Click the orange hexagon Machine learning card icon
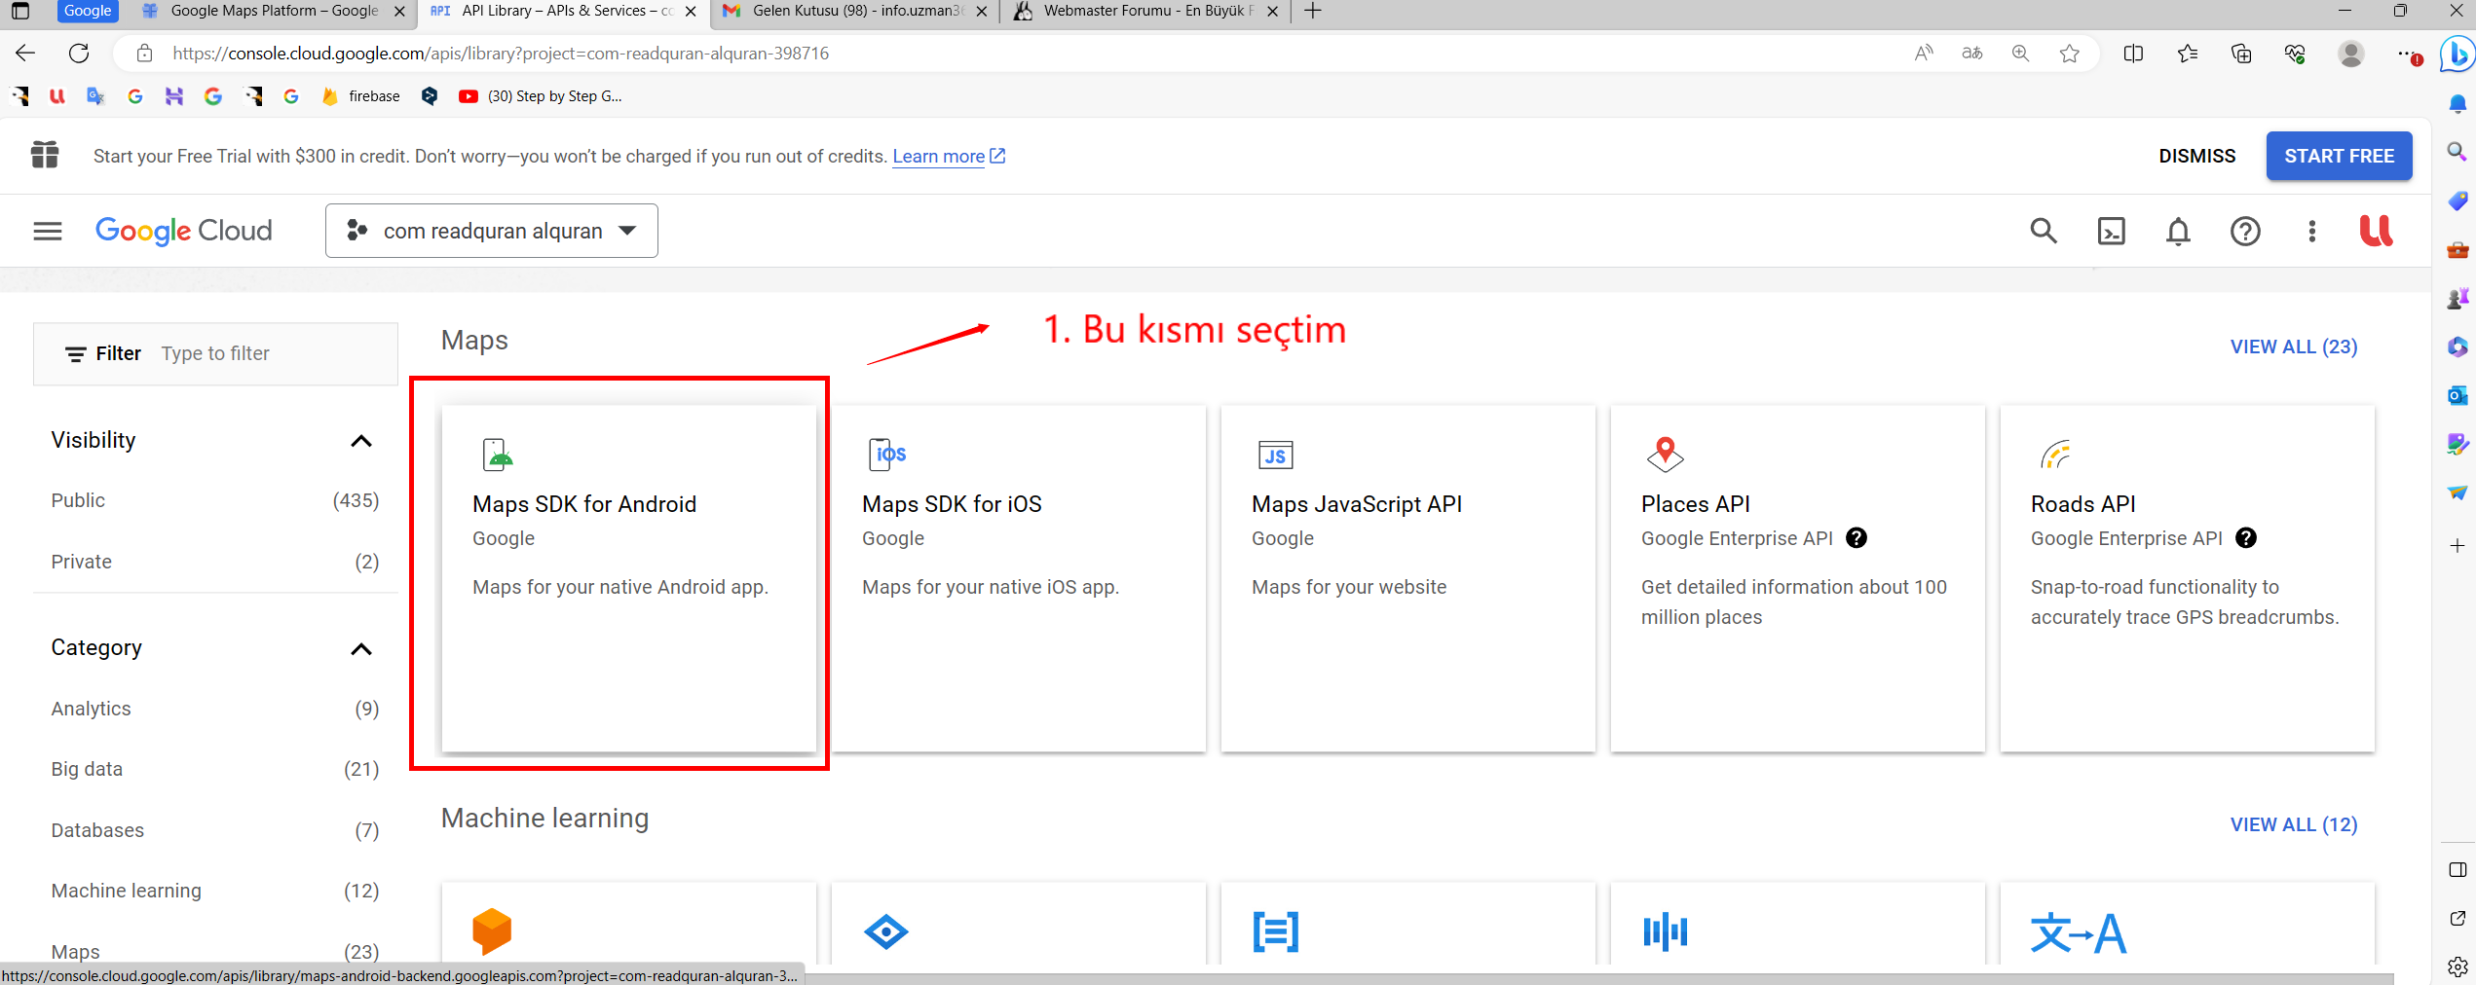The width and height of the screenshot is (2476, 985). 492,931
